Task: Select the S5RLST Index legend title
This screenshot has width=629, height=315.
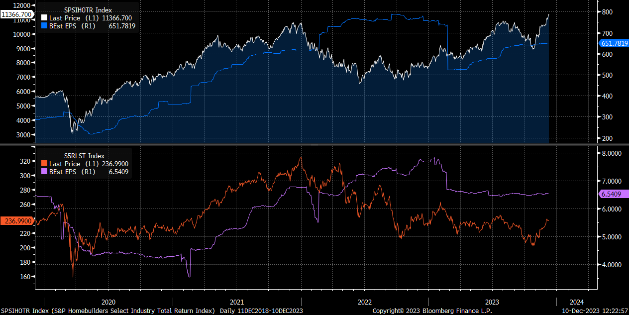Action: 83,156
